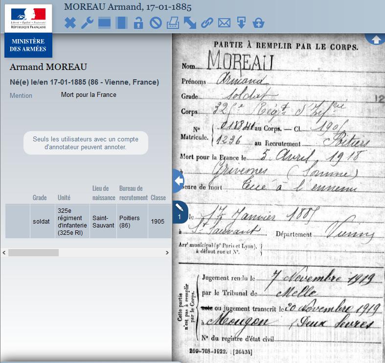Toggle the padlock lock icon

click(138, 23)
